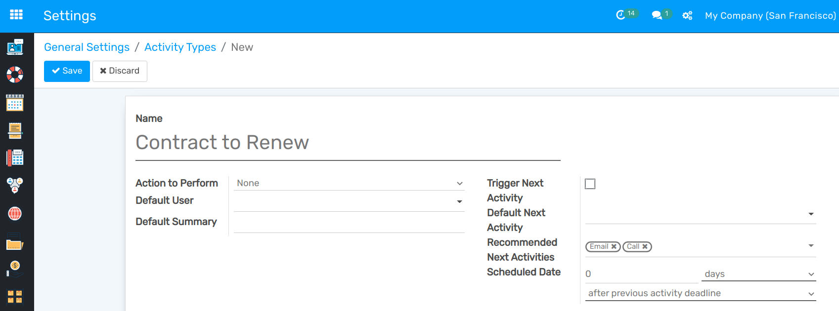Open the conversations chat bubble icon
This screenshot has height=311, width=839.
click(x=661, y=15)
